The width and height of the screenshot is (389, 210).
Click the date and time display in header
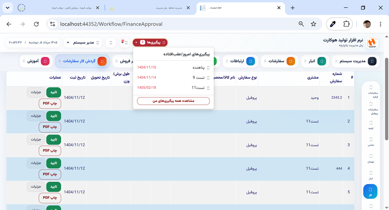pyautogui.click(x=33, y=42)
